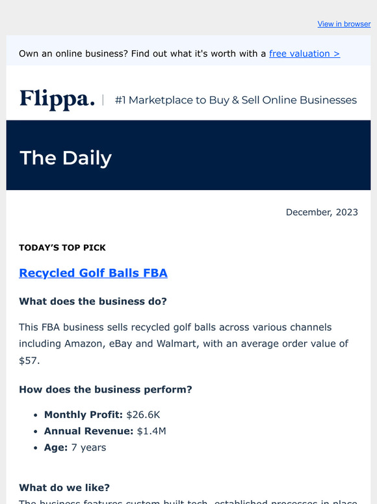Click the FBA business description paragraph
The width and height of the screenshot is (377, 504).
[183, 344]
